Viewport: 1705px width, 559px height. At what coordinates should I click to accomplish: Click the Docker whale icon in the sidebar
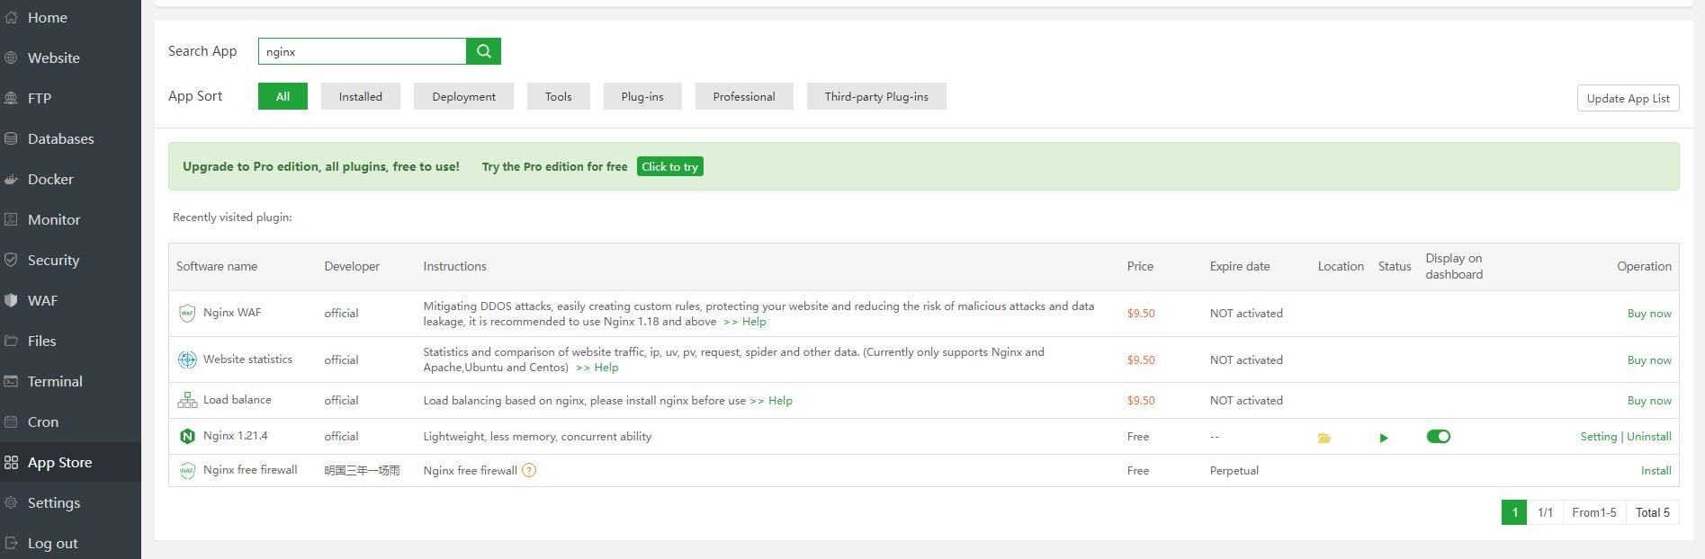pos(11,179)
